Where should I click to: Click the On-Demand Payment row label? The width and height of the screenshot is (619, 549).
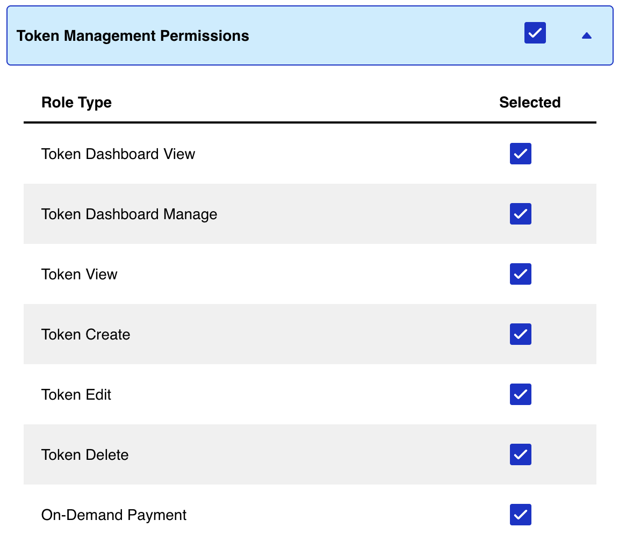point(114,515)
